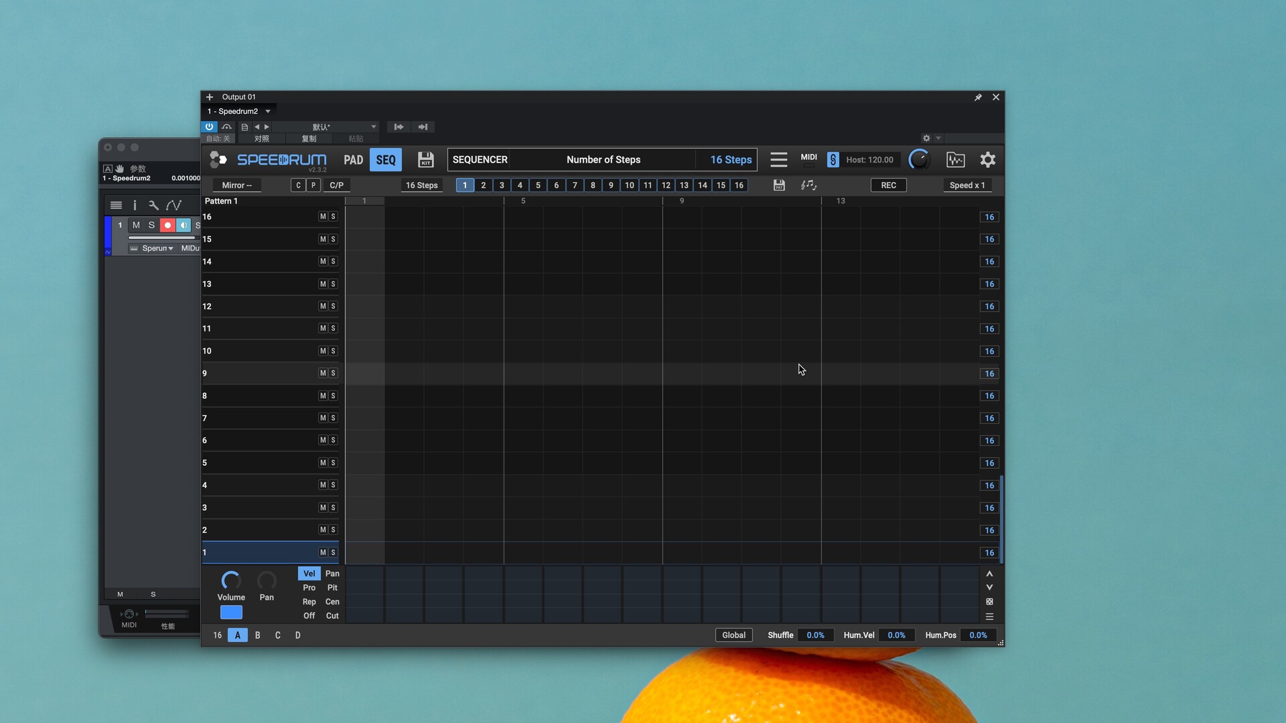Show automation curve icon in DAW window
1286x723 pixels.
pos(173,206)
